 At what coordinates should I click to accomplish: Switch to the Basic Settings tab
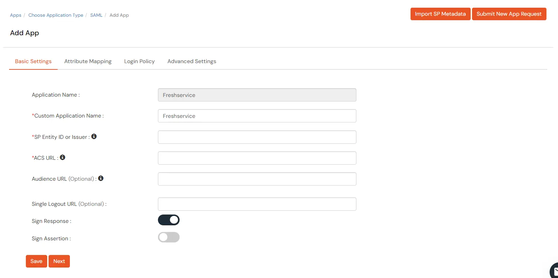pyautogui.click(x=33, y=61)
